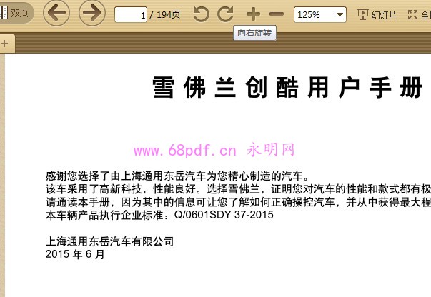This screenshot has height=297, width=431.
Task: Click the line starting 请通读本手册
Action: (x=238, y=202)
